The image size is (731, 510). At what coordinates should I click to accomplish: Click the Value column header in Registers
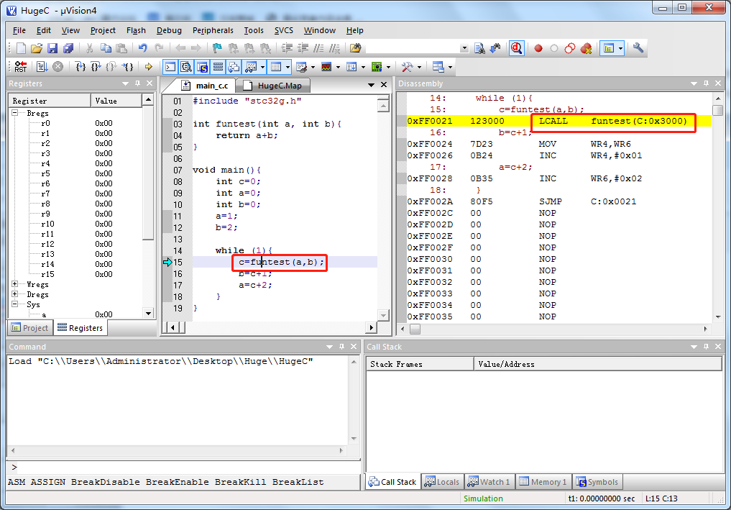[116, 101]
